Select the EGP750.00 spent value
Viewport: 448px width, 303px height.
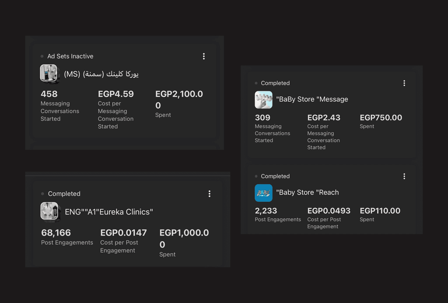[381, 118]
